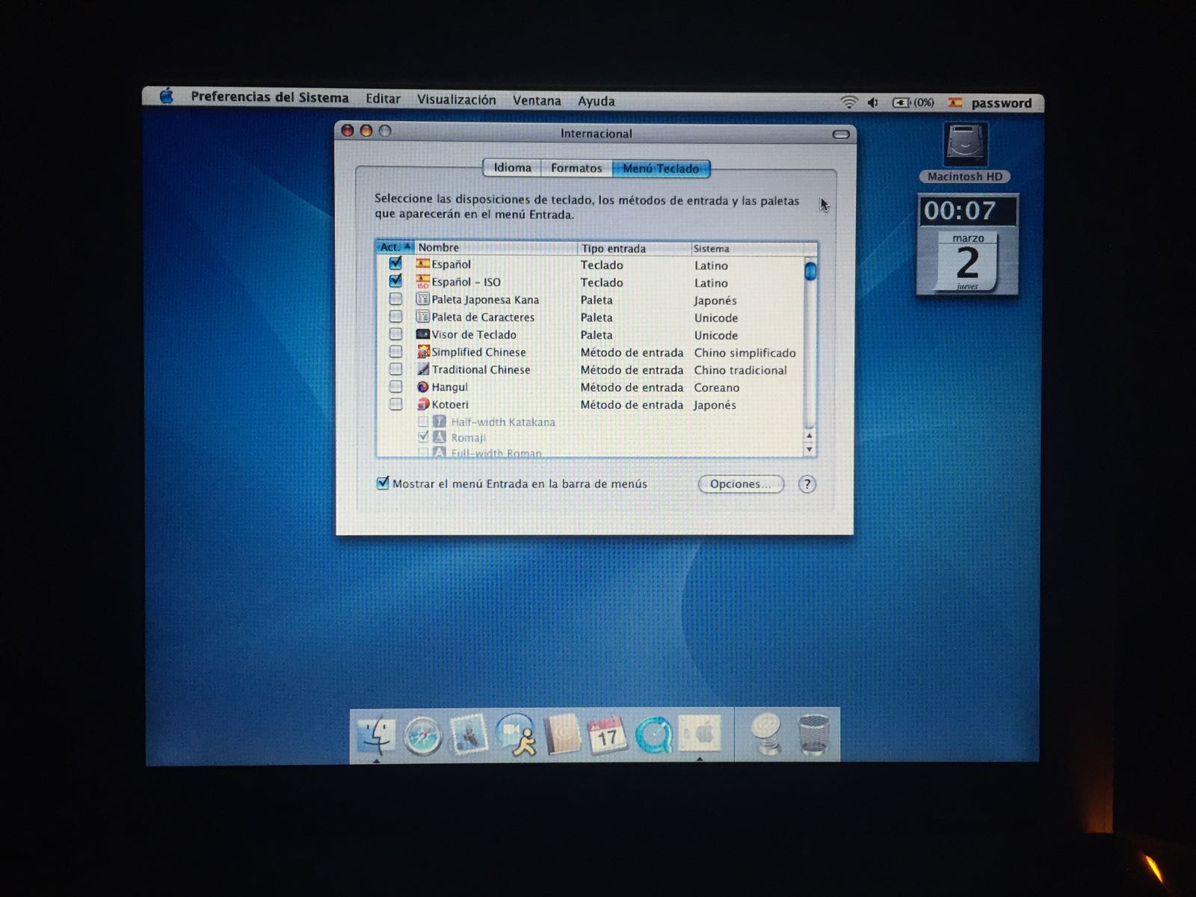Viewport: 1196px width, 897px height.
Task: Switch to the Idioma tab
Action: (x=512, y=168)
